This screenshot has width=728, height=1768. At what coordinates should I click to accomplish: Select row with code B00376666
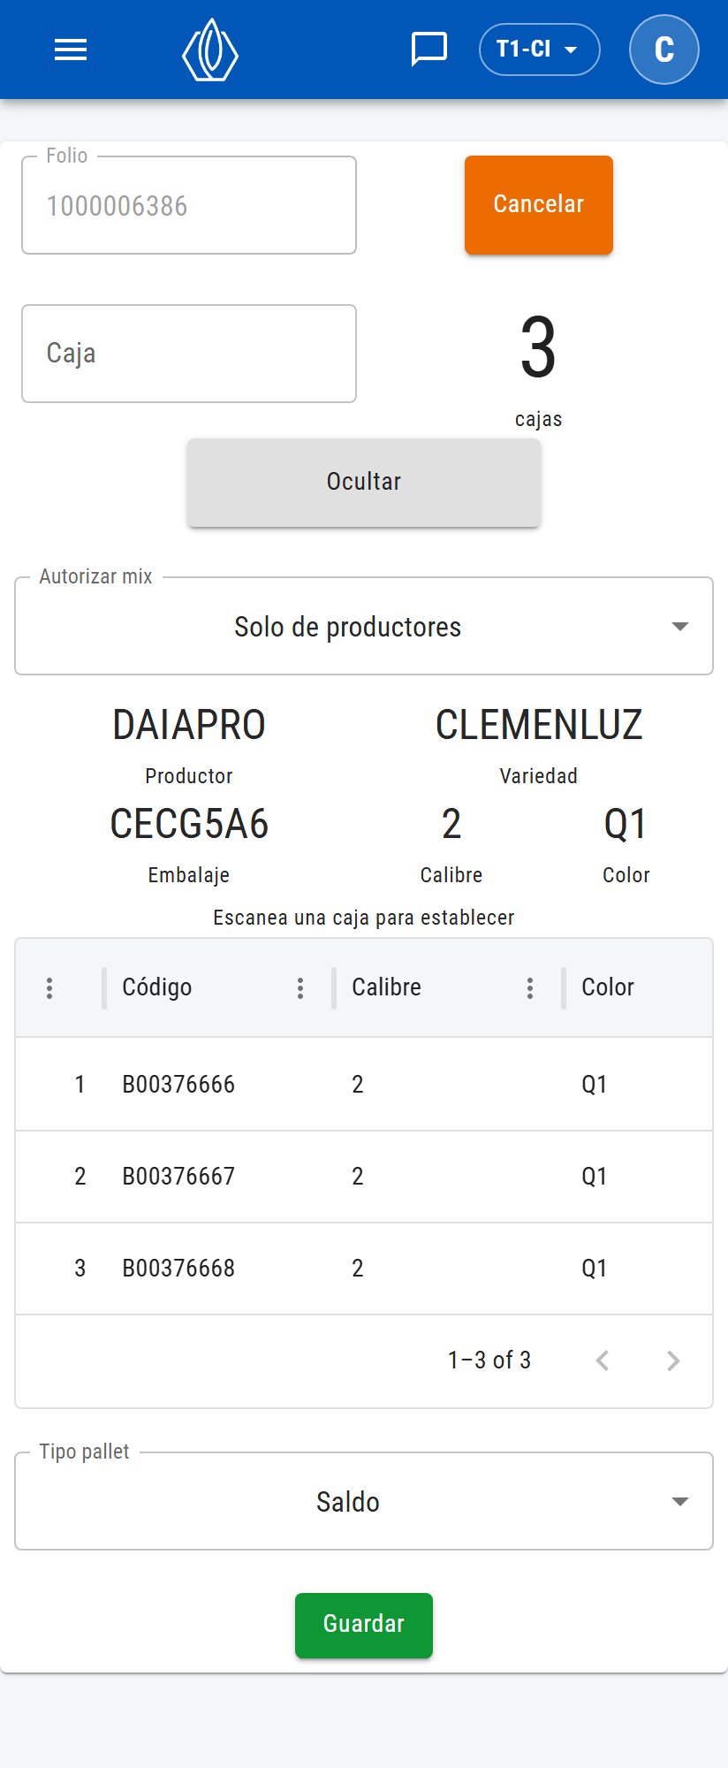[x=364, y=1085]
